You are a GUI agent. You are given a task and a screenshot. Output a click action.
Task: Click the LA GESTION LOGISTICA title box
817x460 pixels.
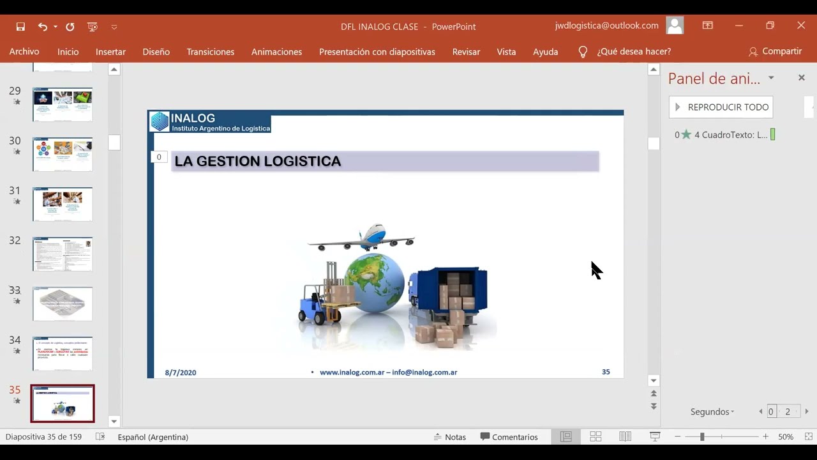pos(385,161)
